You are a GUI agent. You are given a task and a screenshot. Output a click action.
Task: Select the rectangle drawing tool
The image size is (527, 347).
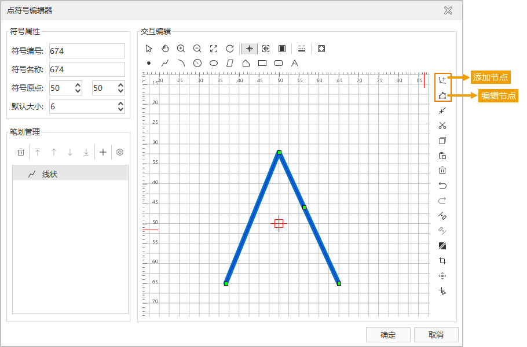(262, 63)
